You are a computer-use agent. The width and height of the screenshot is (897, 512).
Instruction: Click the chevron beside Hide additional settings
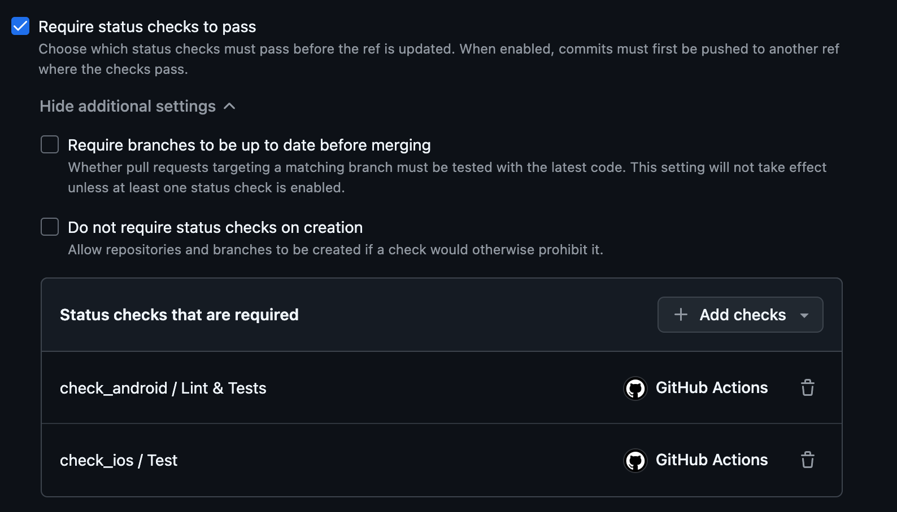tap(229, 106)
